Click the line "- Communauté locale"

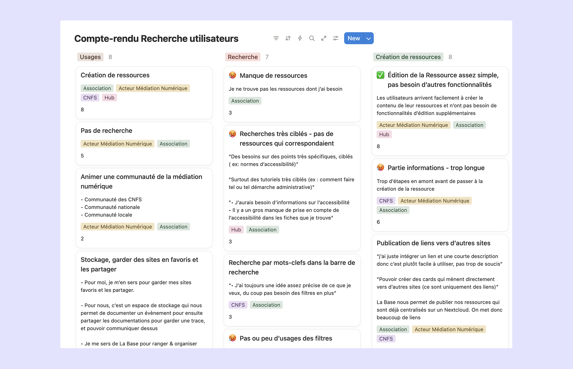coord(106,215)
